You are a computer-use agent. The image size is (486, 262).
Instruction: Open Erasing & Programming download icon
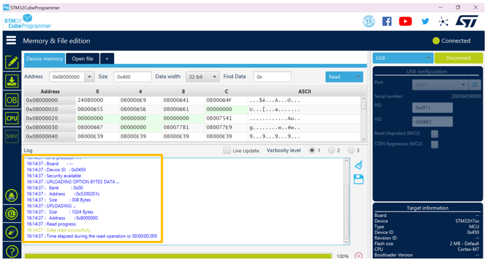click(x=12, y=81)
